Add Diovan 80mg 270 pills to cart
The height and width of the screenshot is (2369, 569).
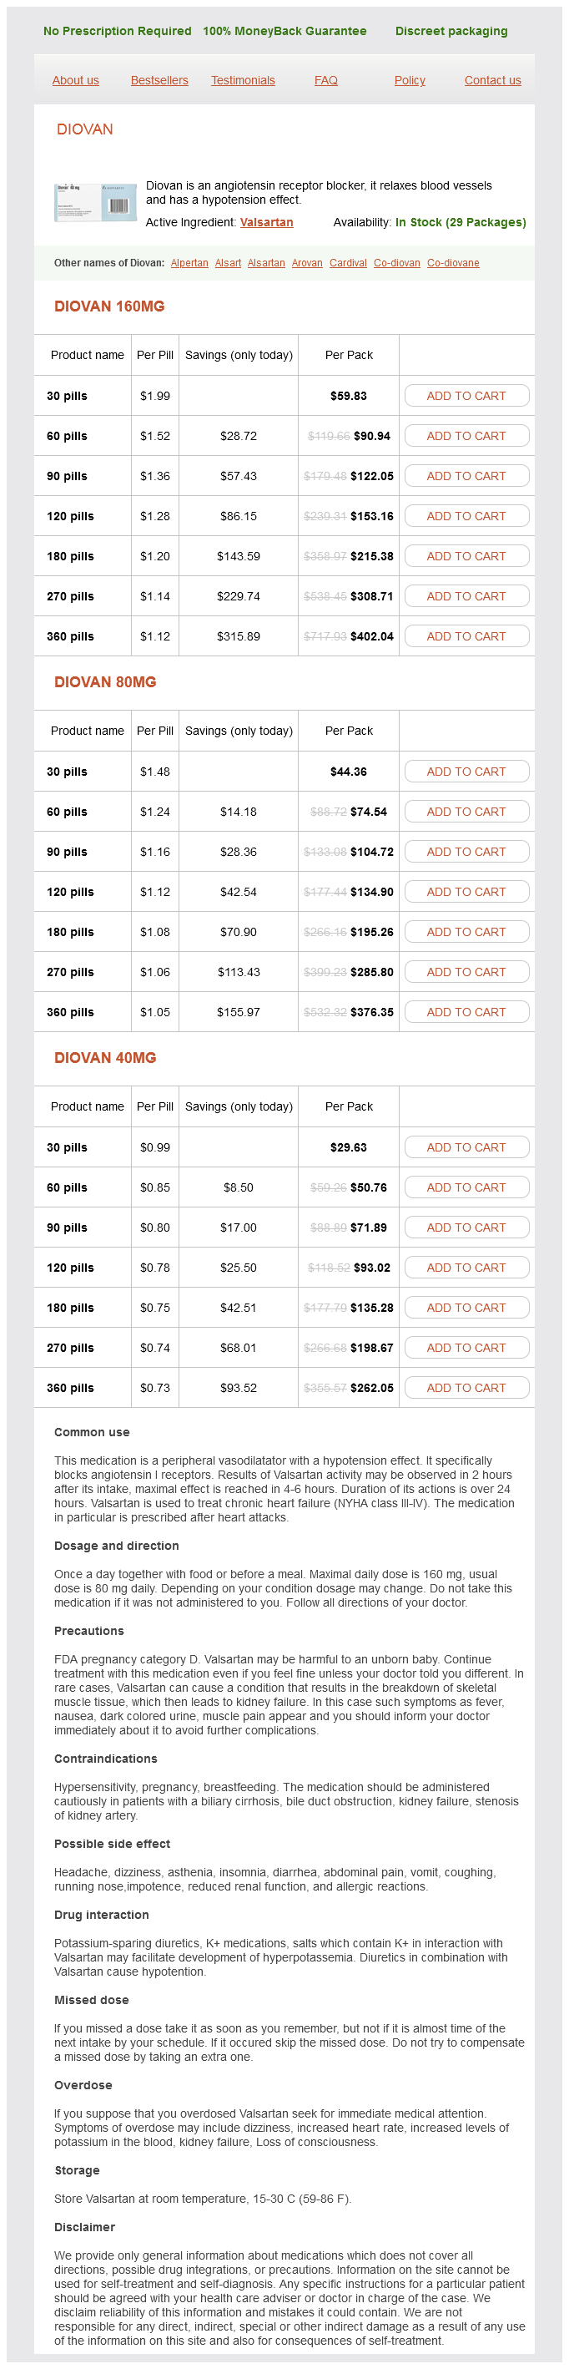pyautogui.click(x=466, y=972)
